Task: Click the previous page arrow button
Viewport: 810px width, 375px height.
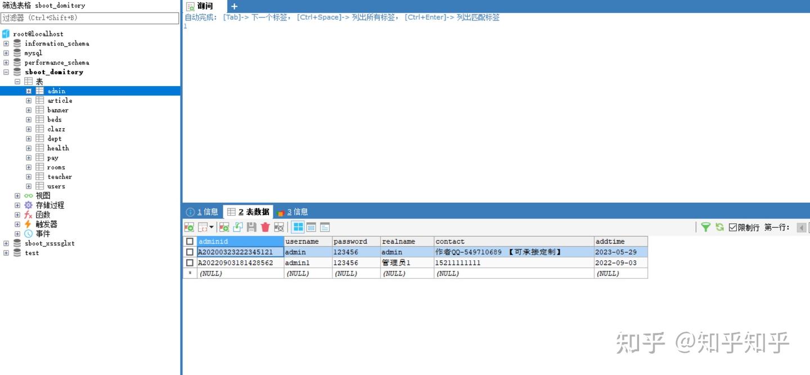Action: (802, 227)
